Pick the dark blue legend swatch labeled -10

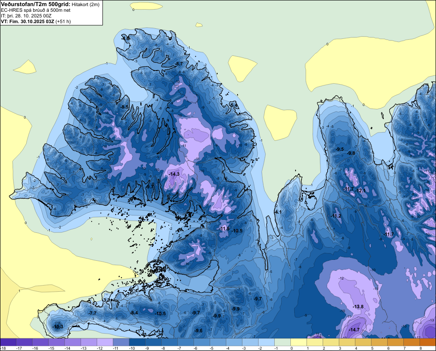[137, 342]
